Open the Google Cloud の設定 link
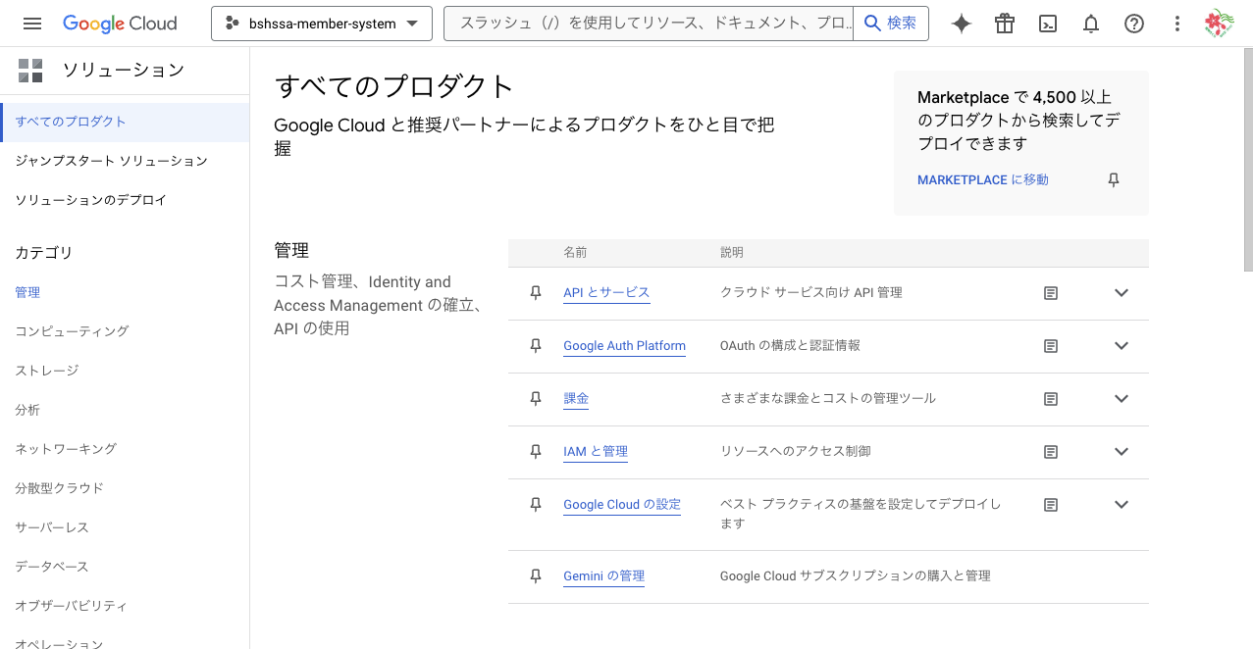The width and height of the screenshot is (1253, 649). 621,505
